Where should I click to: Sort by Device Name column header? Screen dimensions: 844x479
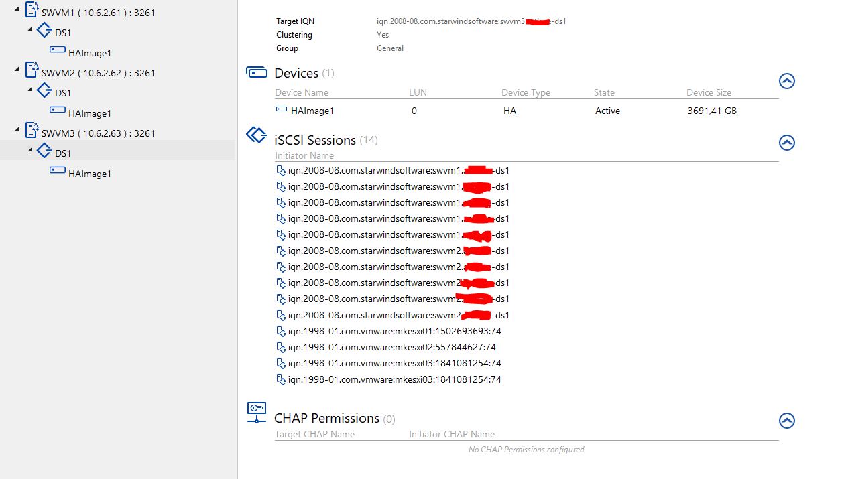pyautogui.click(x=302, y=92)
